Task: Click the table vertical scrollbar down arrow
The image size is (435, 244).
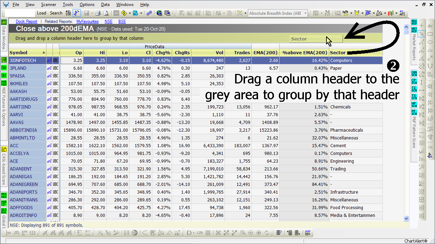Action: 406,218
